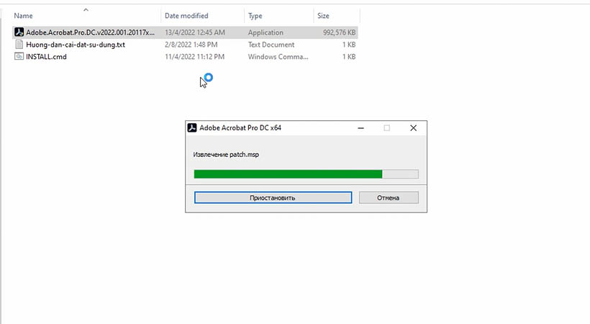Click the Text Document type cell
The height and width of the screenshot is (324, 590).
(271, 45)
